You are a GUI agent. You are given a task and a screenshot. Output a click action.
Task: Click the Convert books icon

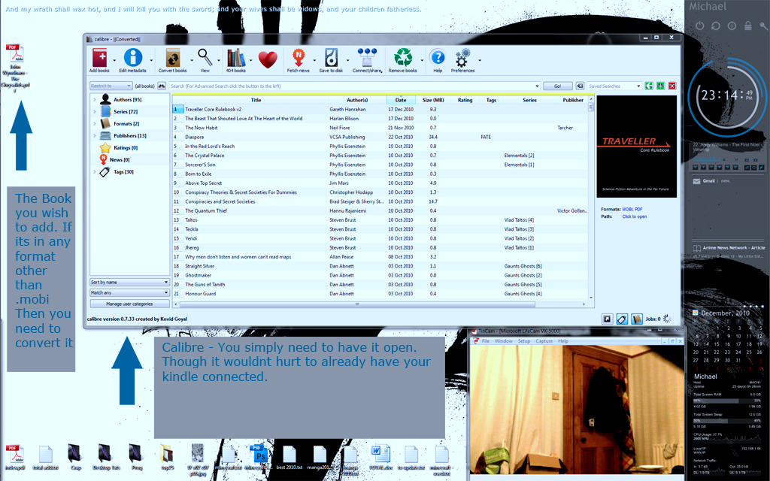[173, 58]
